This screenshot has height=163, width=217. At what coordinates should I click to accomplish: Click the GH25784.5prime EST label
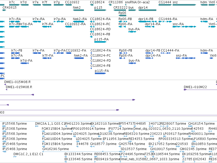132,144
